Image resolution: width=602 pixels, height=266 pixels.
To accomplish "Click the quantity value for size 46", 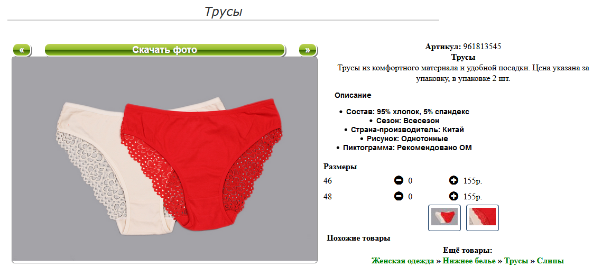I will 410,181.
